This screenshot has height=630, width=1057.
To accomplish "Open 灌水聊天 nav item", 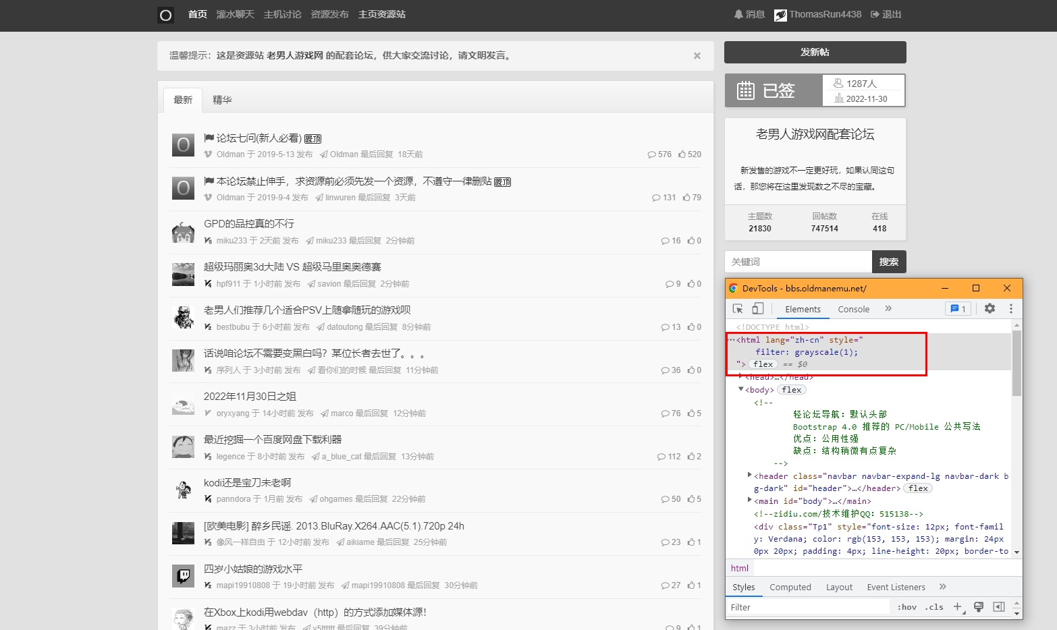I will click(236, 14).
